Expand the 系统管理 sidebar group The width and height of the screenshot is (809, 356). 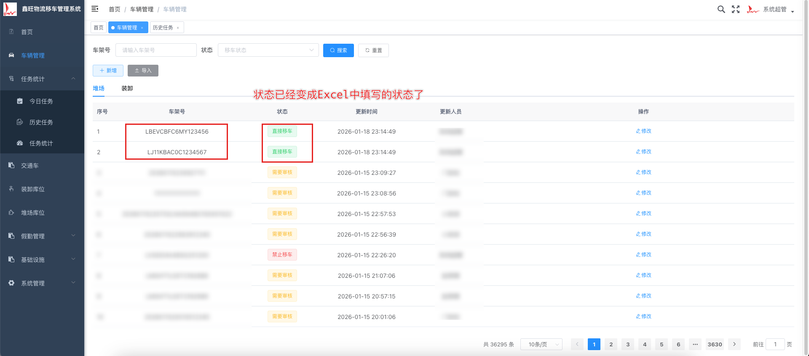click(42, 283)
